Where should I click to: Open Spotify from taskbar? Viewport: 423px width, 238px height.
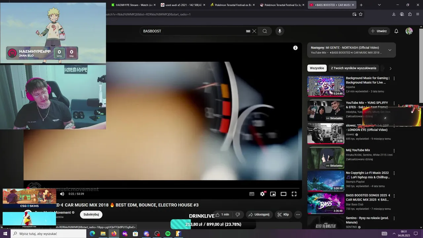pos(168,234)
